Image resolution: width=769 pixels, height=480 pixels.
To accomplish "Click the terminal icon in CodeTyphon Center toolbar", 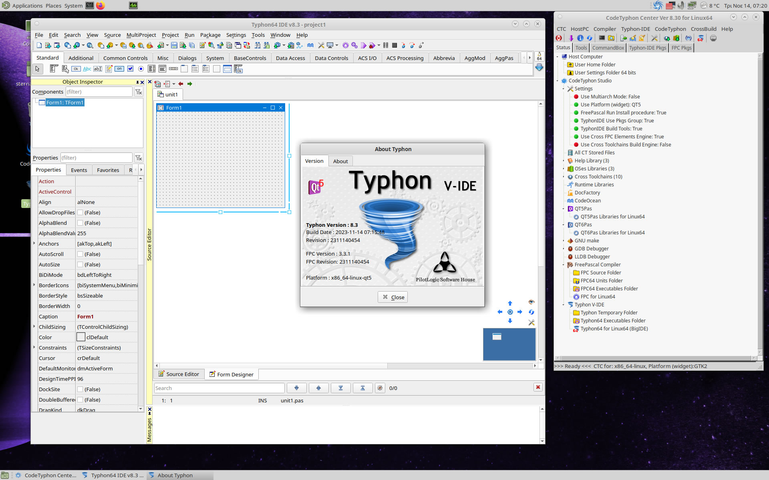I will [602, 38].
